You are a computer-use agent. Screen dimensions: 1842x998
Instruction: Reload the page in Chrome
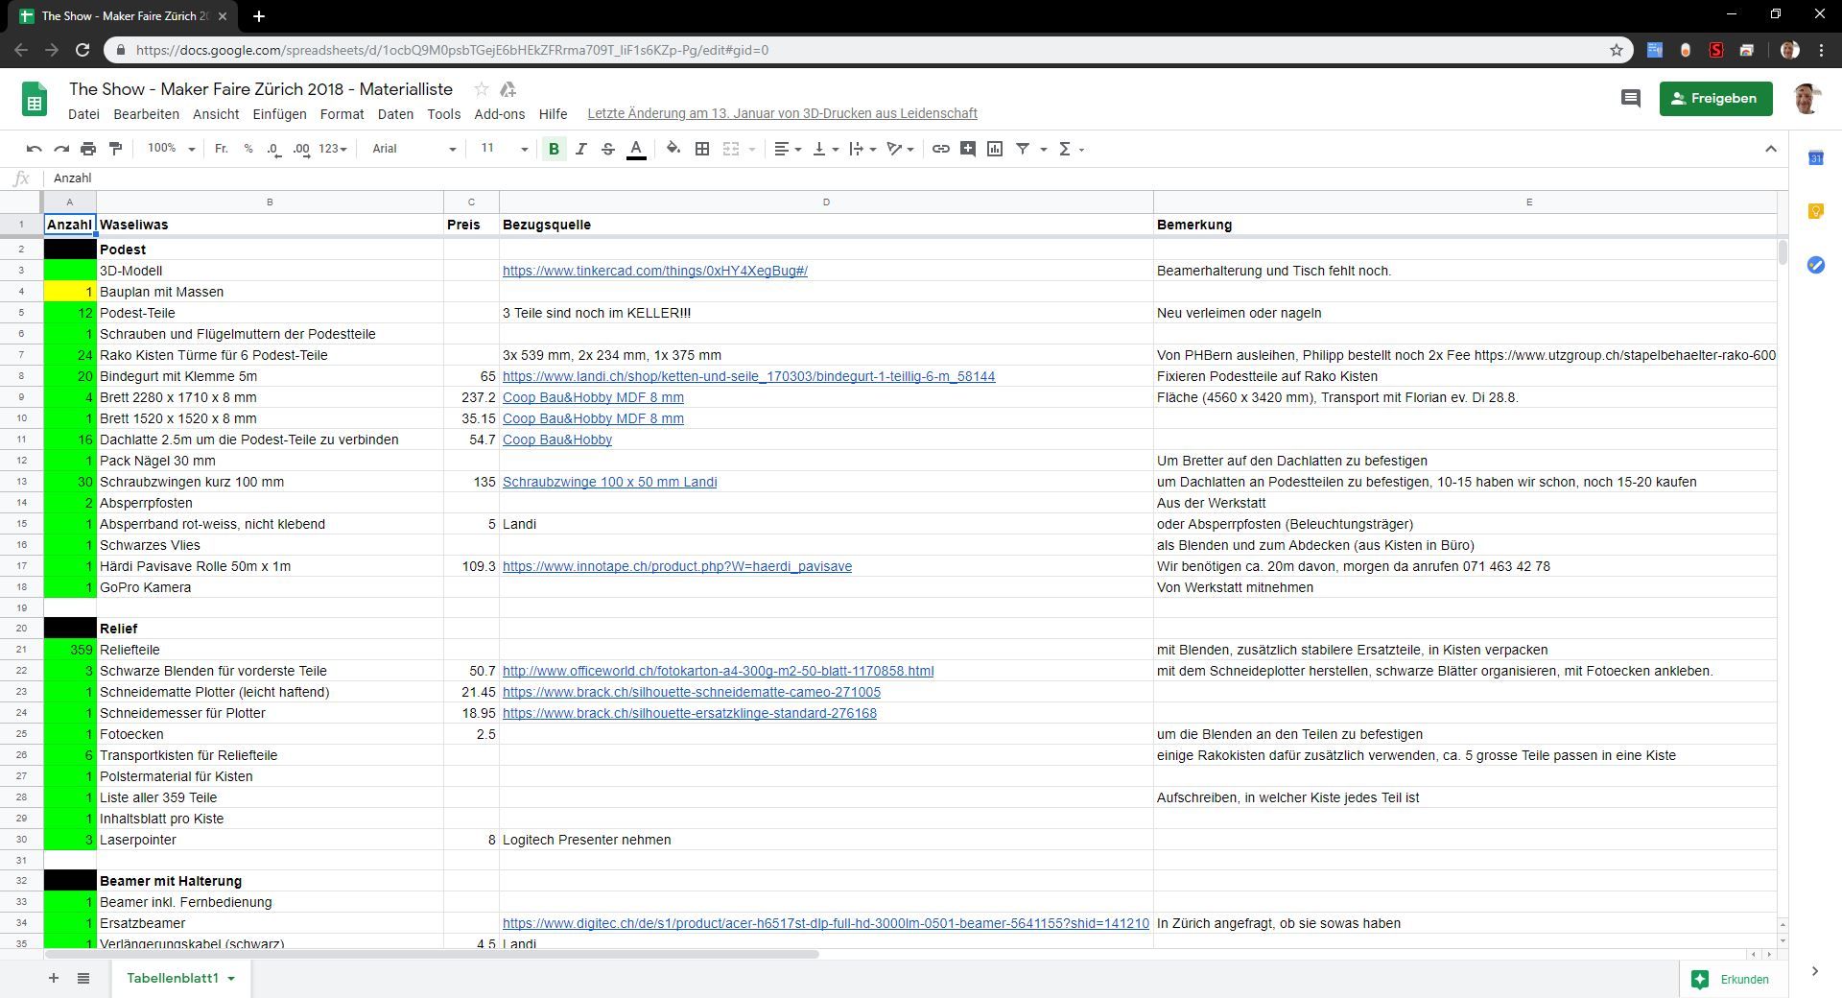point(83,50)
